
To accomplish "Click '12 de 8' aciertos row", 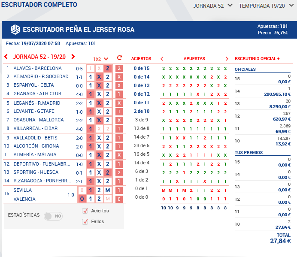I will [142, 128].
